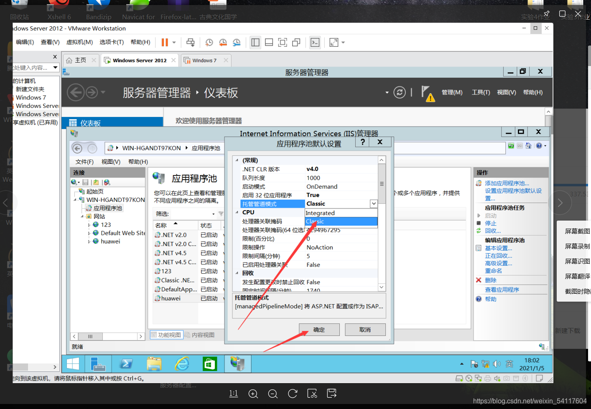The width and height of the screenshot is (591, 409).
Task: Open Start button in guest taskbar
Action: (73, 364)
